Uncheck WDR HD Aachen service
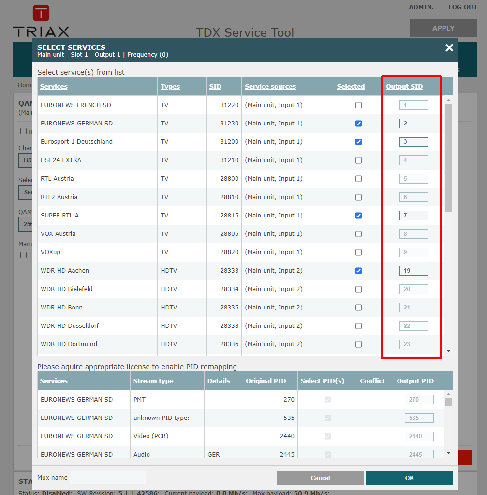 coord(358,271)
